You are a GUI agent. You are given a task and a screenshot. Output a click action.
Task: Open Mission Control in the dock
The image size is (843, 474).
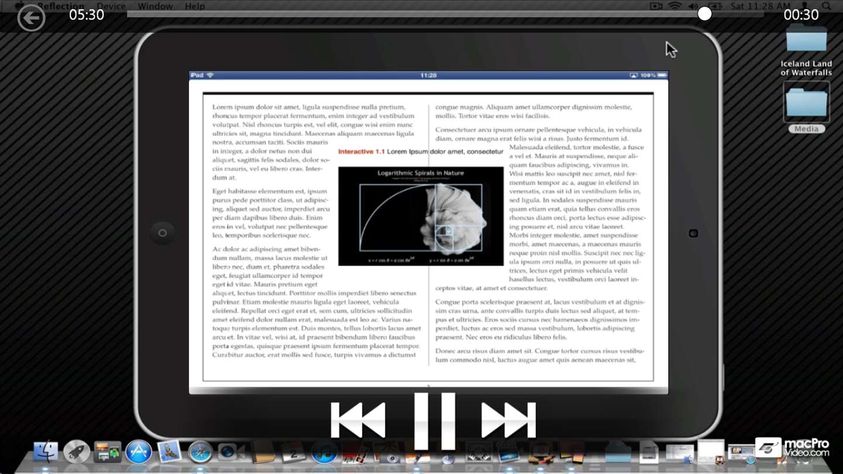point(108,452)
